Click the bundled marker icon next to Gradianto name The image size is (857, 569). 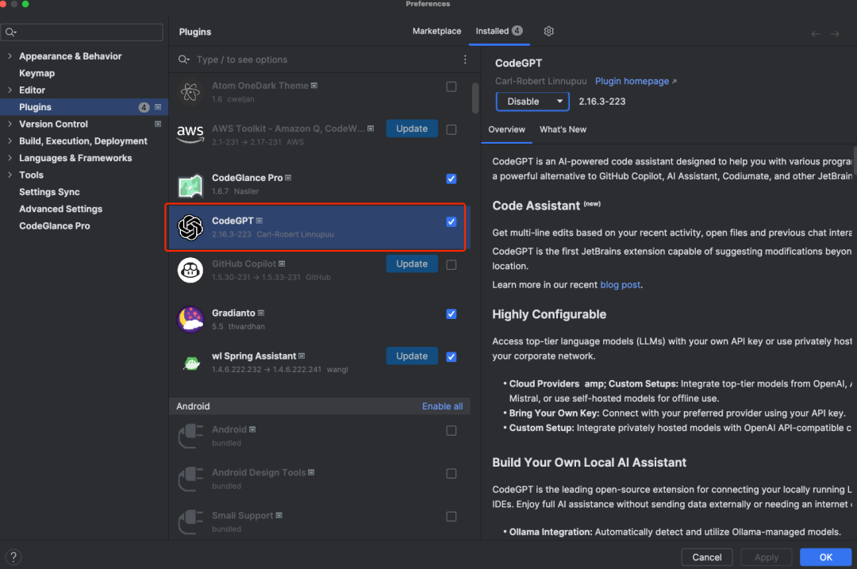pyautogui.click(x=261, y=313)
